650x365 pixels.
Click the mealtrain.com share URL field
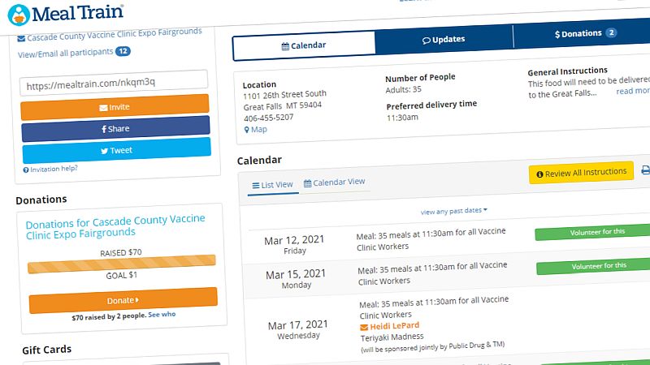[114, 84]
